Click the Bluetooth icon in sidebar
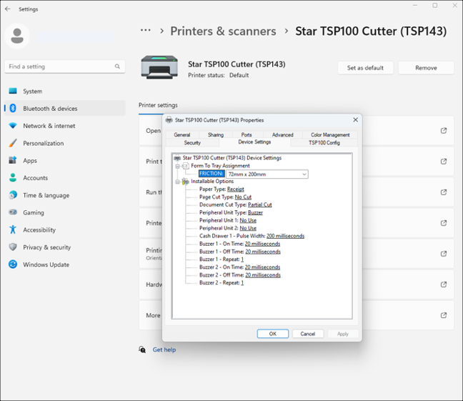 point(13,109)
